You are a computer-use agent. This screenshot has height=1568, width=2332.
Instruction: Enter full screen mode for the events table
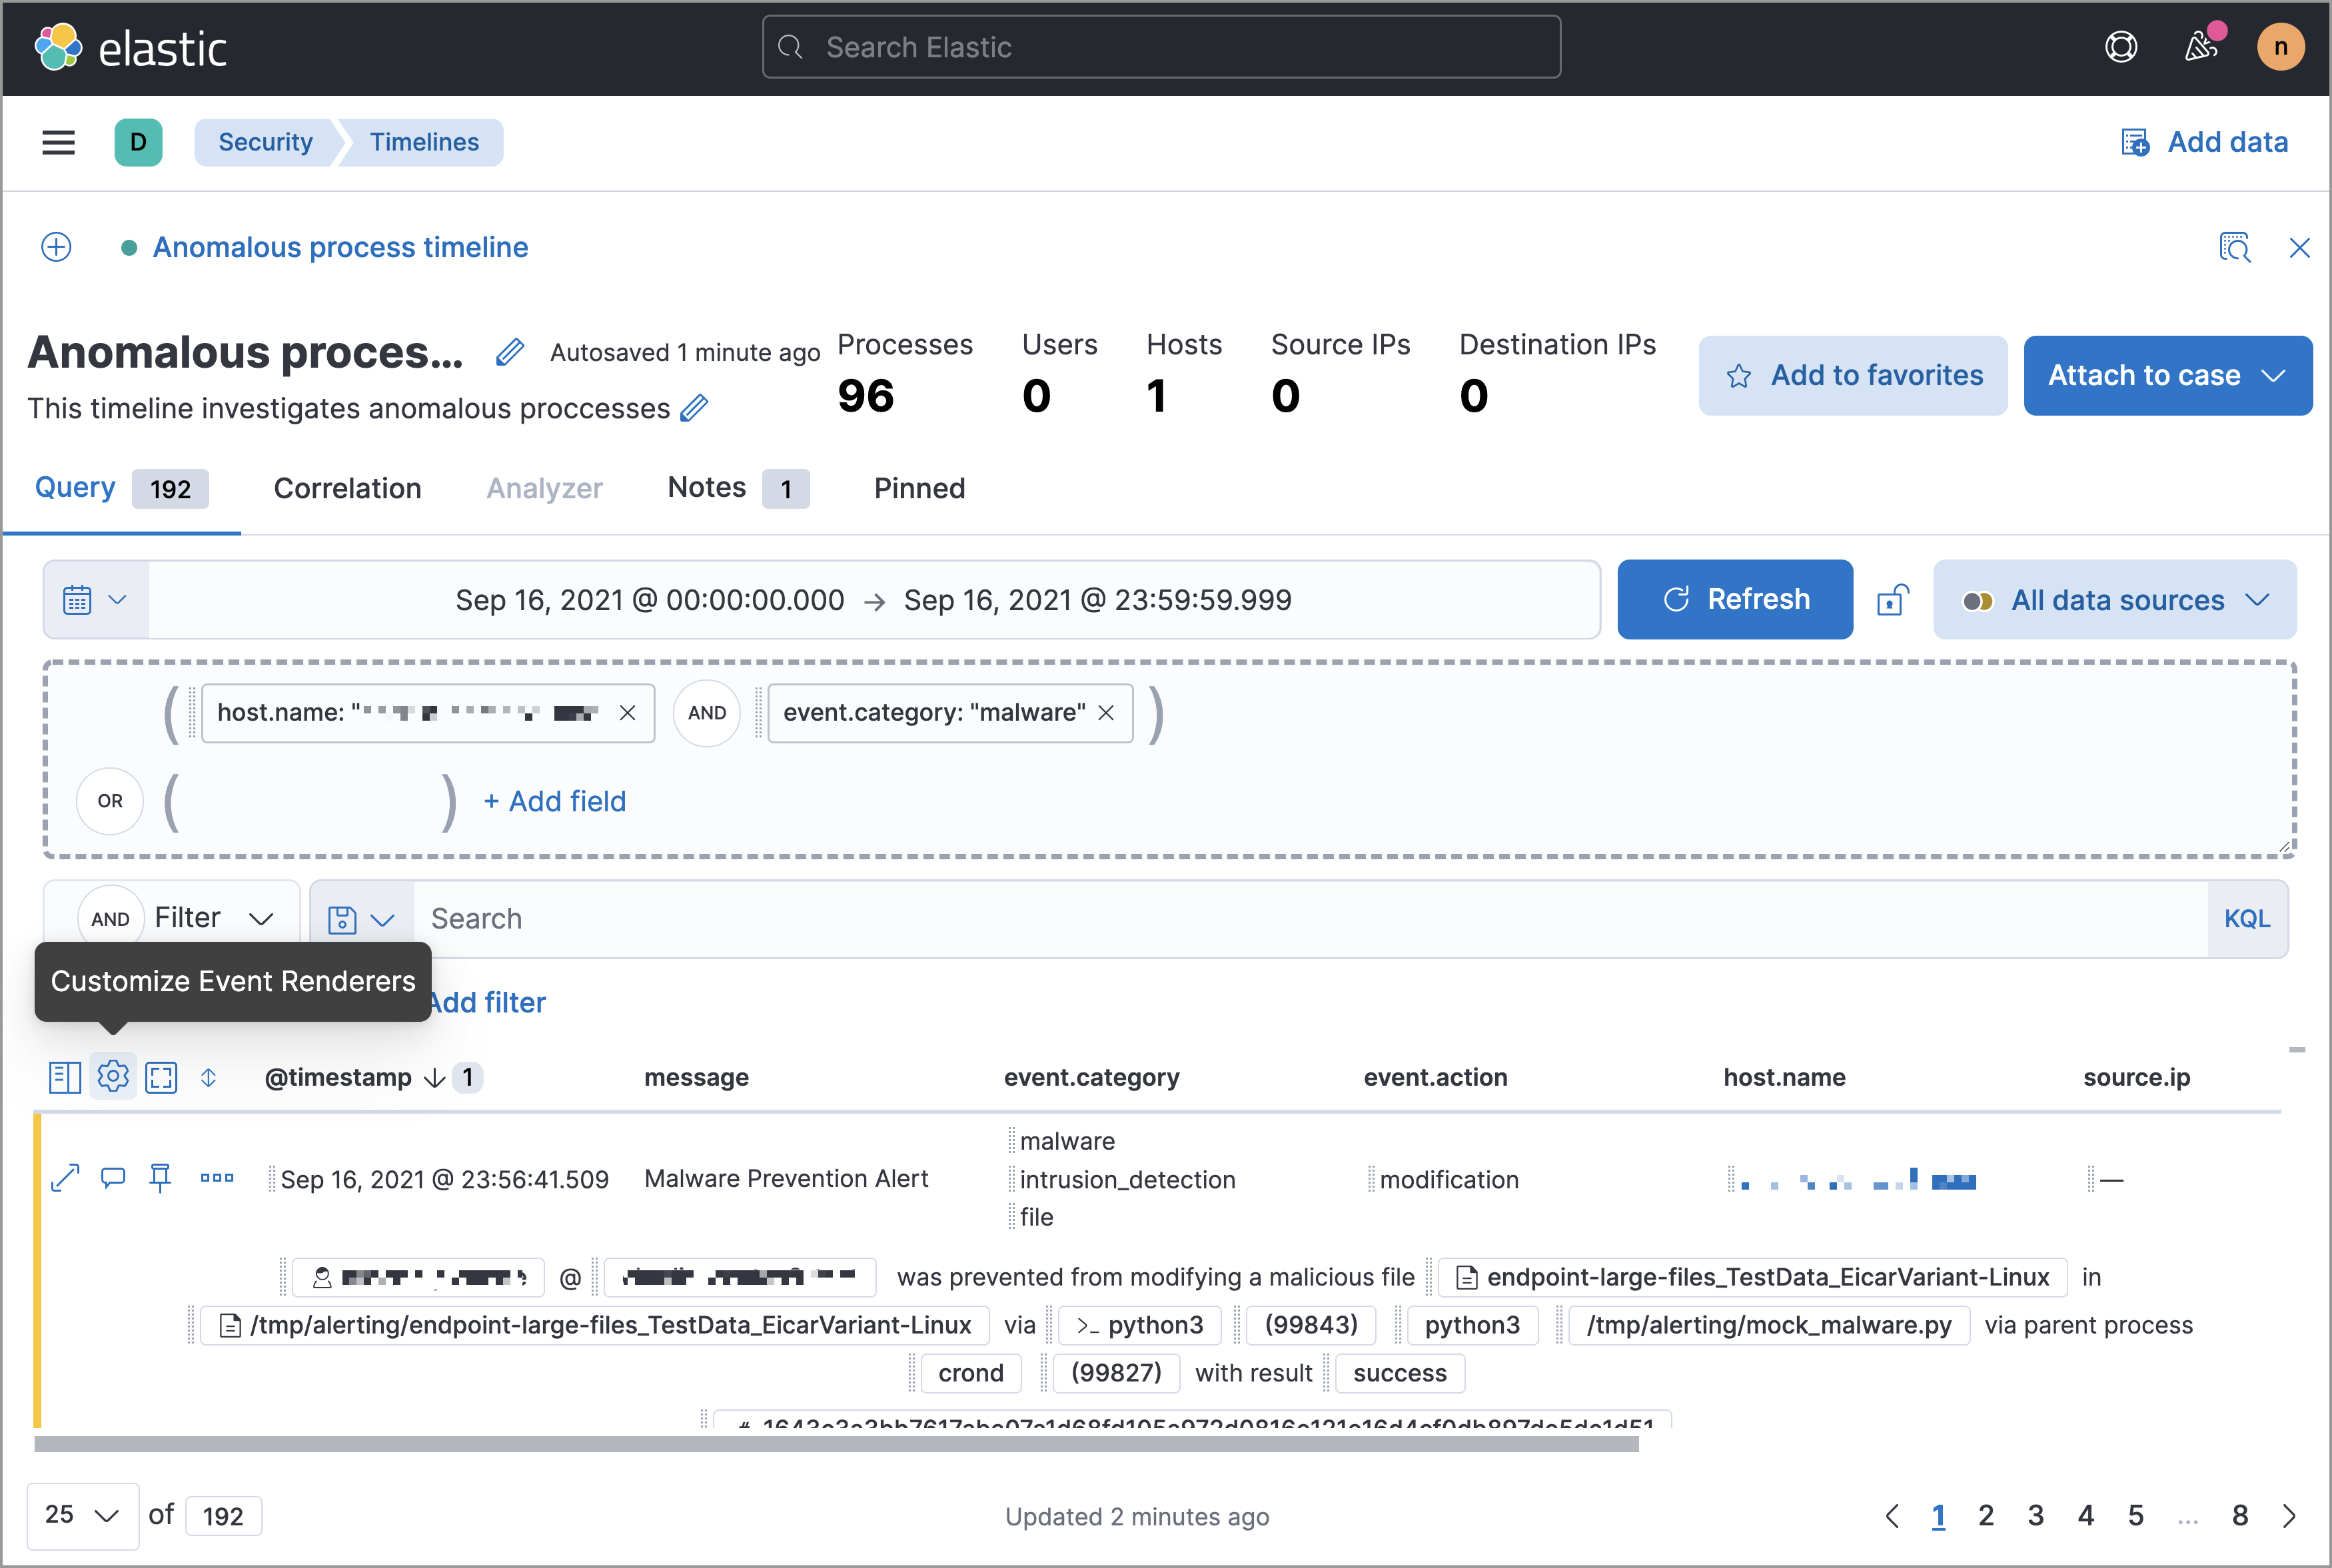tap(161, 1077)
